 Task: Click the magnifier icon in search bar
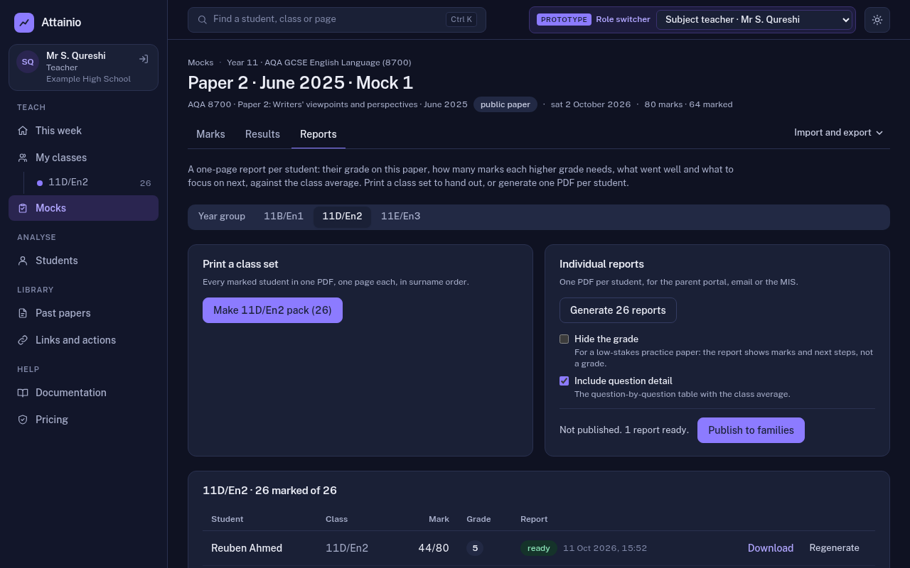[203, 20]
